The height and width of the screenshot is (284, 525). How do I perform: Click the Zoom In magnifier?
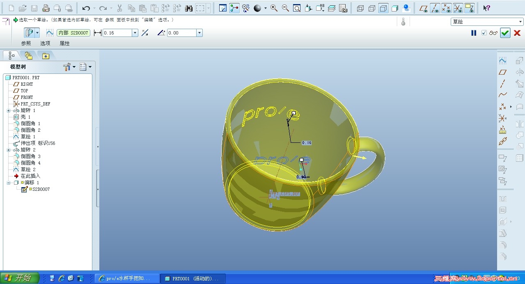(x=274, y=8)
